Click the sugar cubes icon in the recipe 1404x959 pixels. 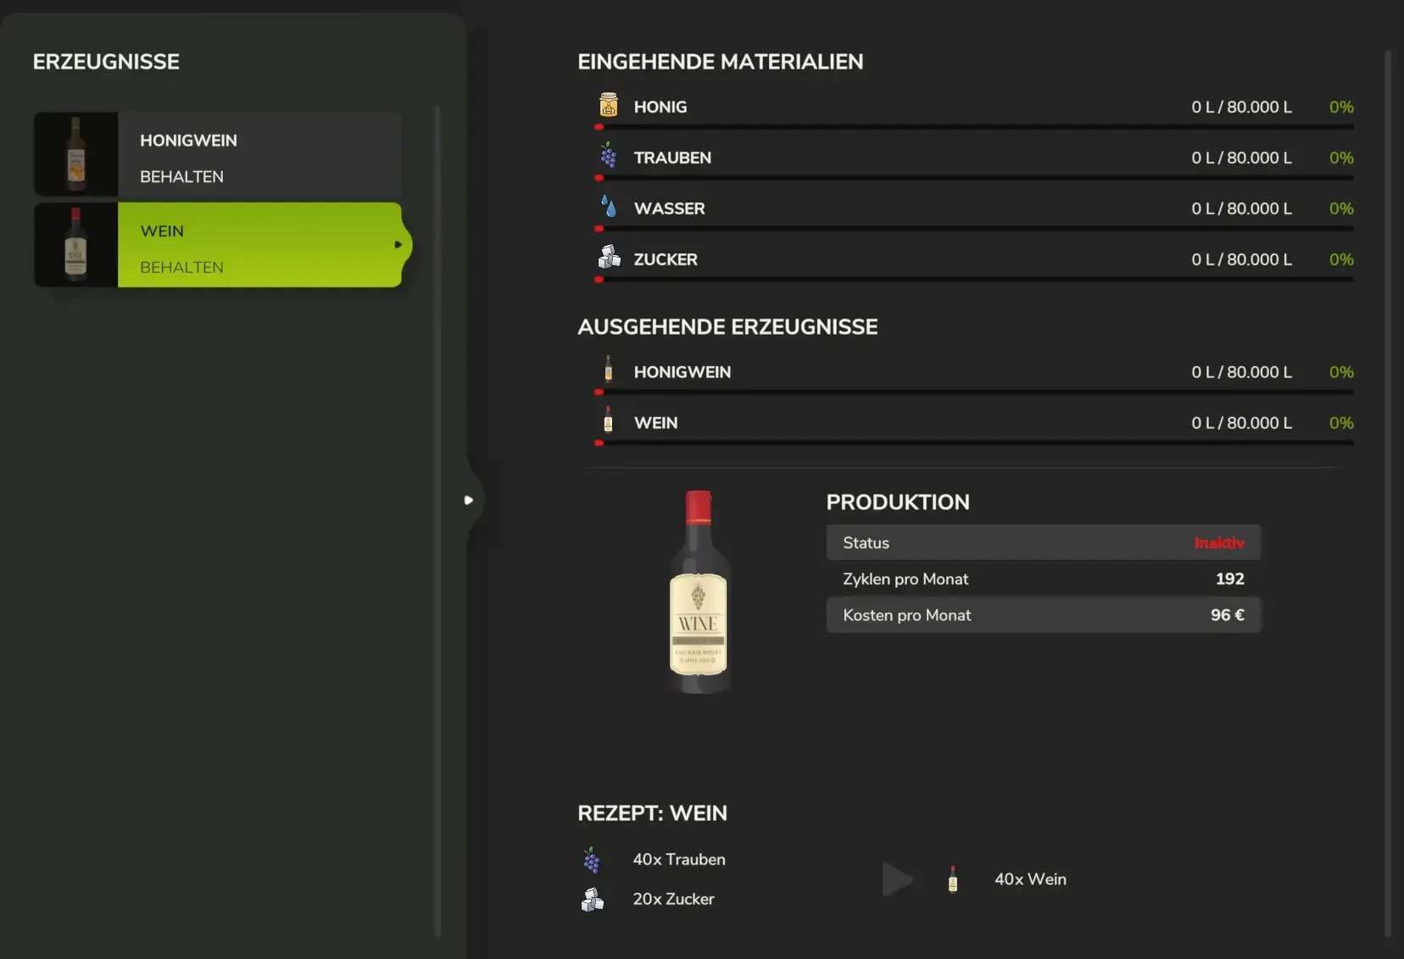(x=592, y=899)
